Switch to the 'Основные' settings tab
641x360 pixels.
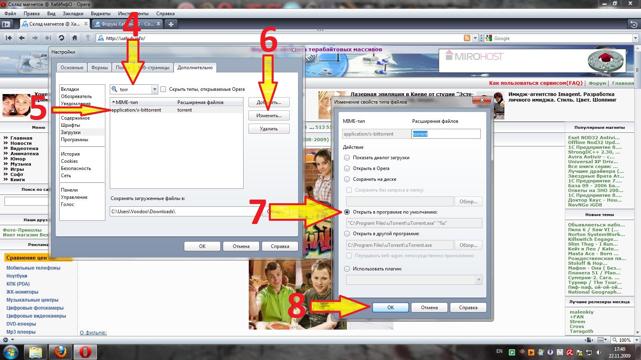coord(72,68)
